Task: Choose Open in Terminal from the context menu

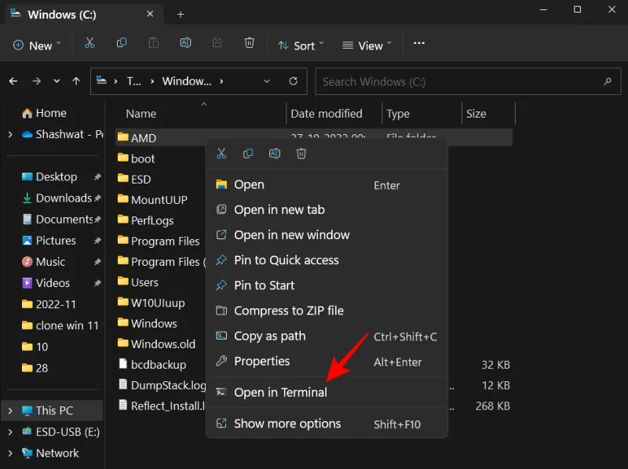Action: [281, 392]
